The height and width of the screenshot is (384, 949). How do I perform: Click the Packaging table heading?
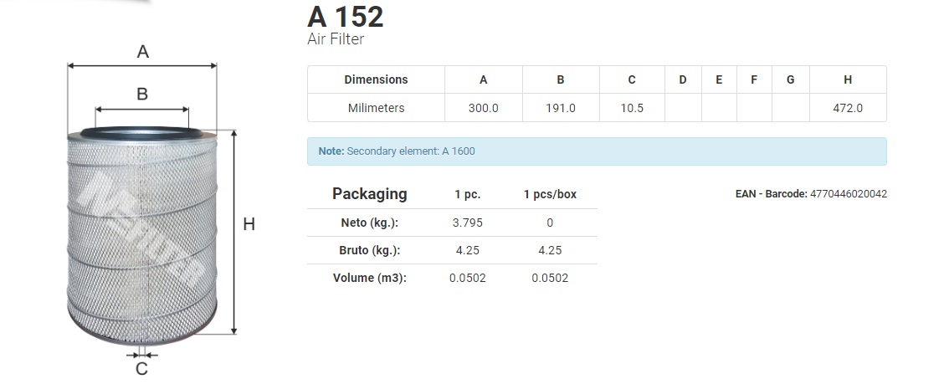coord(369,194)
